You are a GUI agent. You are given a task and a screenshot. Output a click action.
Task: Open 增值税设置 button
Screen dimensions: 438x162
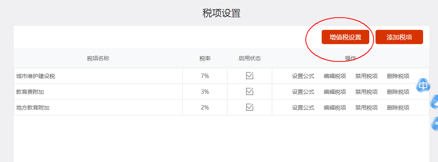click(345, 37)
